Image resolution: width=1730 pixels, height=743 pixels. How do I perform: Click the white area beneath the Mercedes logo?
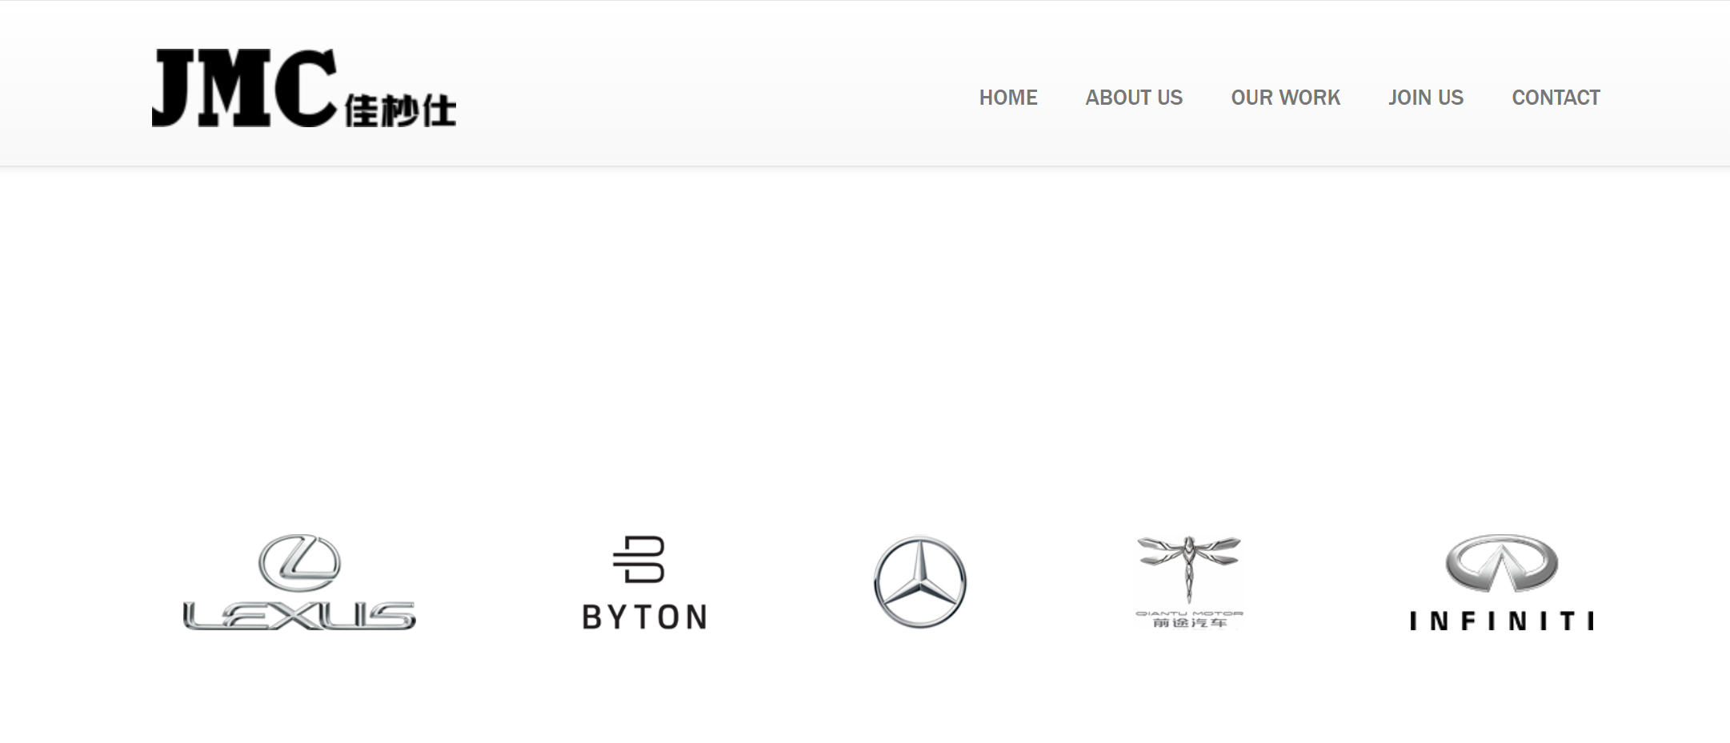coord(920,688)
